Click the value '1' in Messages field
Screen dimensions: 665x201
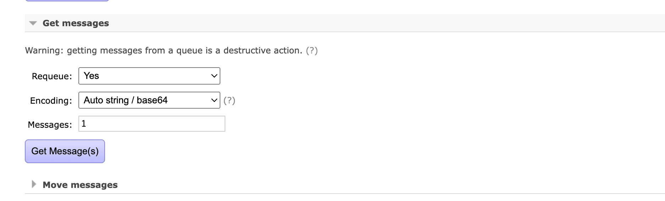84,124
